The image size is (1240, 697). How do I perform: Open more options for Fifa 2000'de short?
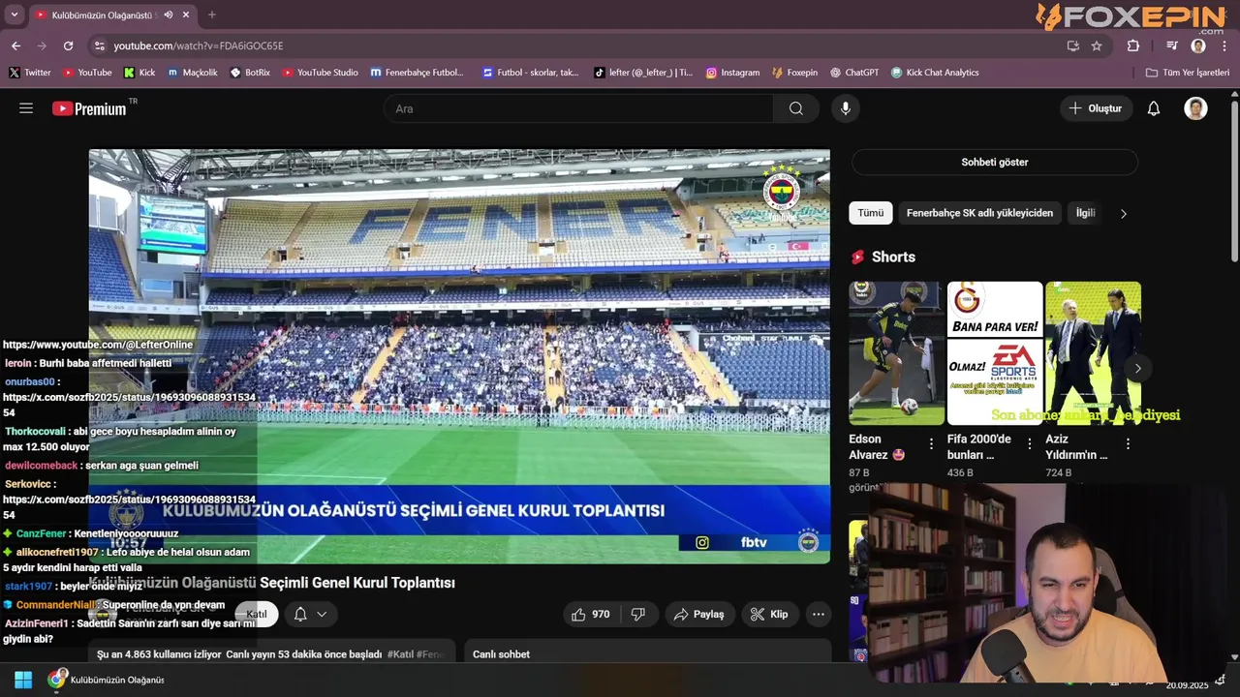pyautogui.click(x=1030, y=443)
